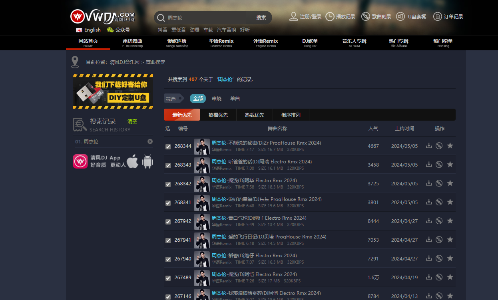The image size is (498, 300).
Task: Open the DJ歌单 Song List menu
Action: click(310, 43)
